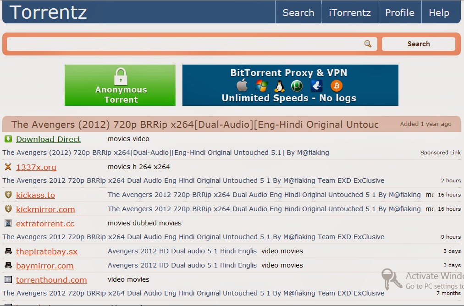Image resolution: width=464 pixels, height=306 pixels.
Task: Click the 1337x.org X site icon
Action: click(8, 167)
